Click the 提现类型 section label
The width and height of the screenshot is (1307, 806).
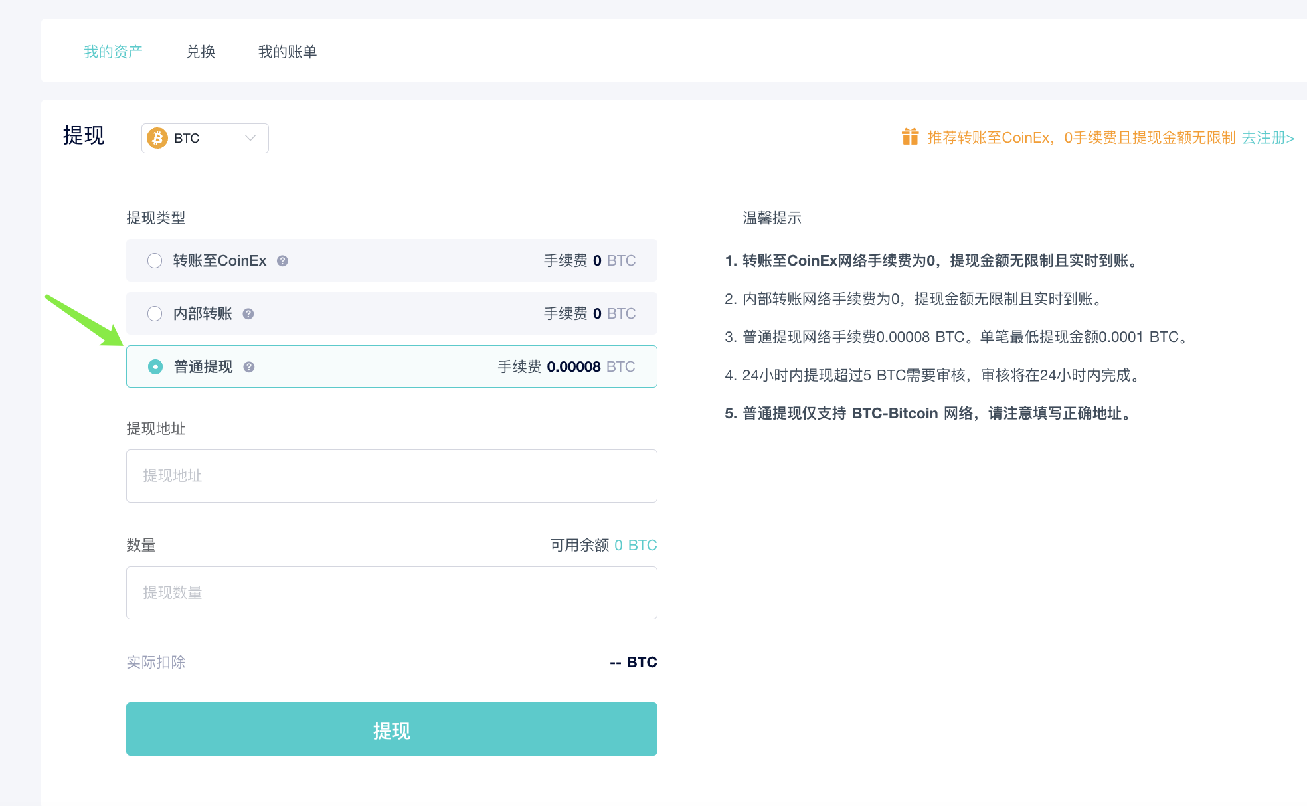click(x=156, y=218)
